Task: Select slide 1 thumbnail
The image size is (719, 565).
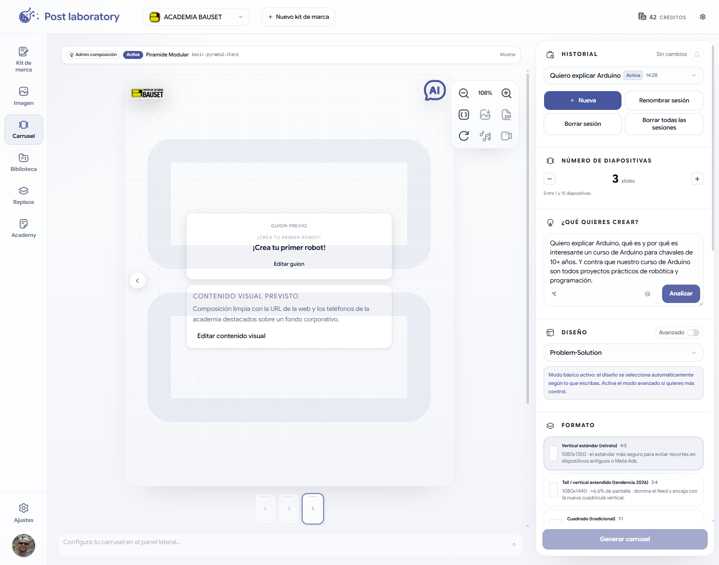Action: [x=265, y=509]
